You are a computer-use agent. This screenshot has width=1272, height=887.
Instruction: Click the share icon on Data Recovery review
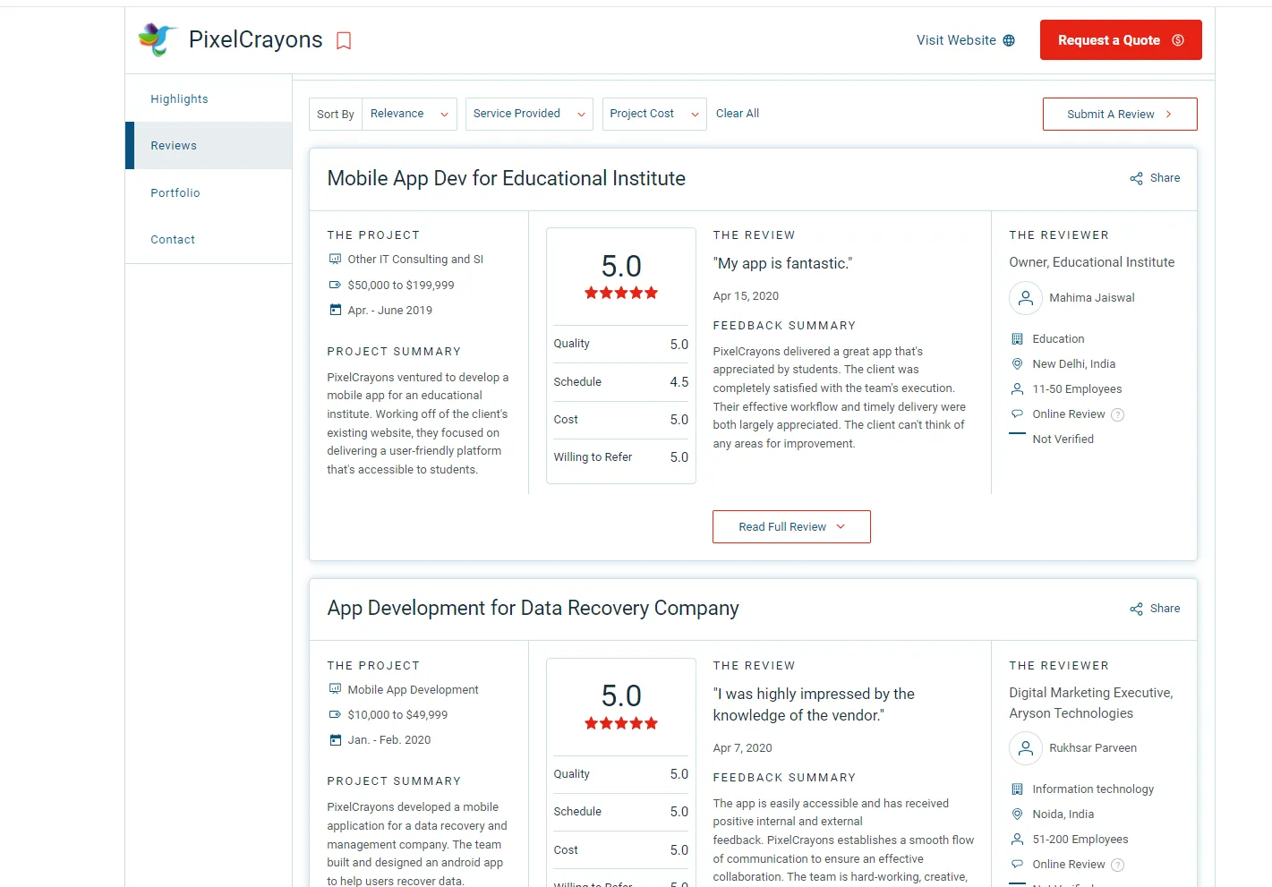pos(1136,609)
